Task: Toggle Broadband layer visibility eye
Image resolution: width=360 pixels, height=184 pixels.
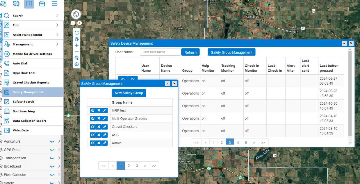Action: 52,167
